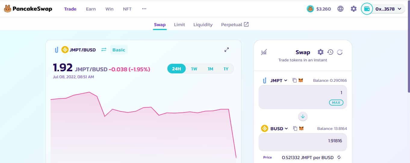Click the page vertical scrollbar
This screenshot has height=163, width=410.
(409, 47)
